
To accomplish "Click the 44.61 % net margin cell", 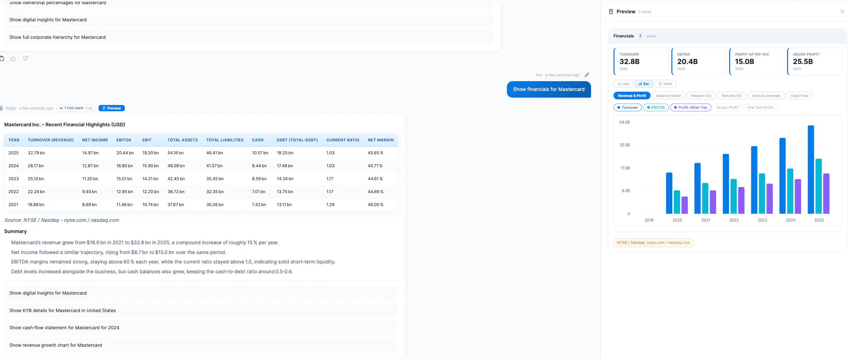I will point(375,179).
